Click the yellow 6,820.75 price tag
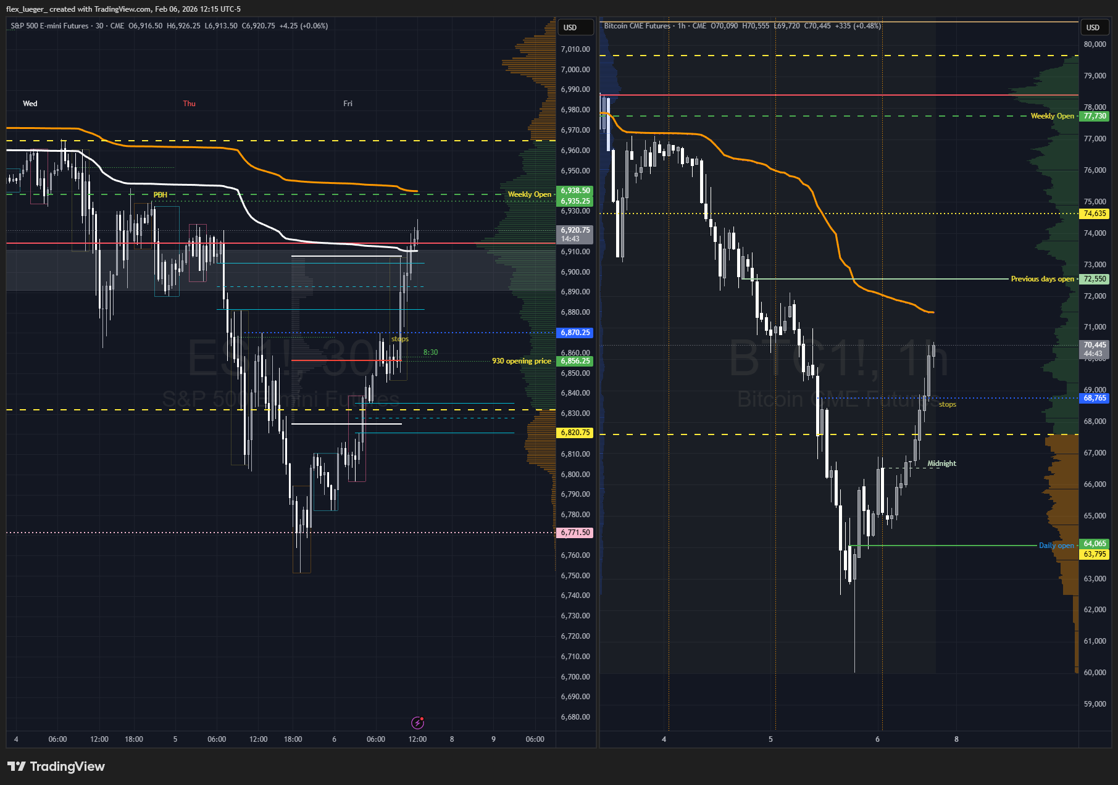The height and width of the screenshot is (785, 1118). (575, 433)
